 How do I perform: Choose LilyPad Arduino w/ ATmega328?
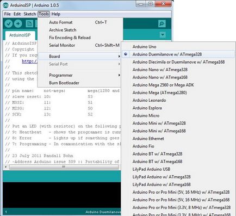[x=178, y=177]
